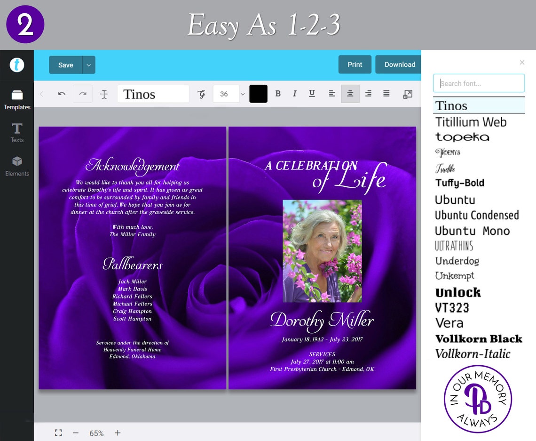
Task: Open the font size dropdown
Action: point(243,94)
